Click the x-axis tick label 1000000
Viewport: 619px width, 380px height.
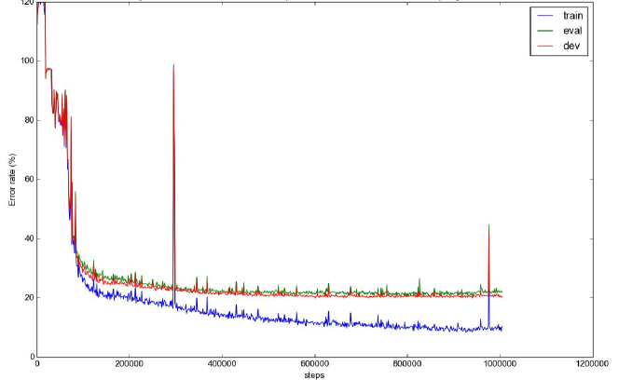pos(500,364)
